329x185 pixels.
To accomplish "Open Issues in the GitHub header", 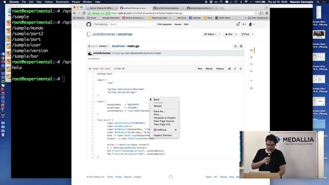I will coord(178,24).
